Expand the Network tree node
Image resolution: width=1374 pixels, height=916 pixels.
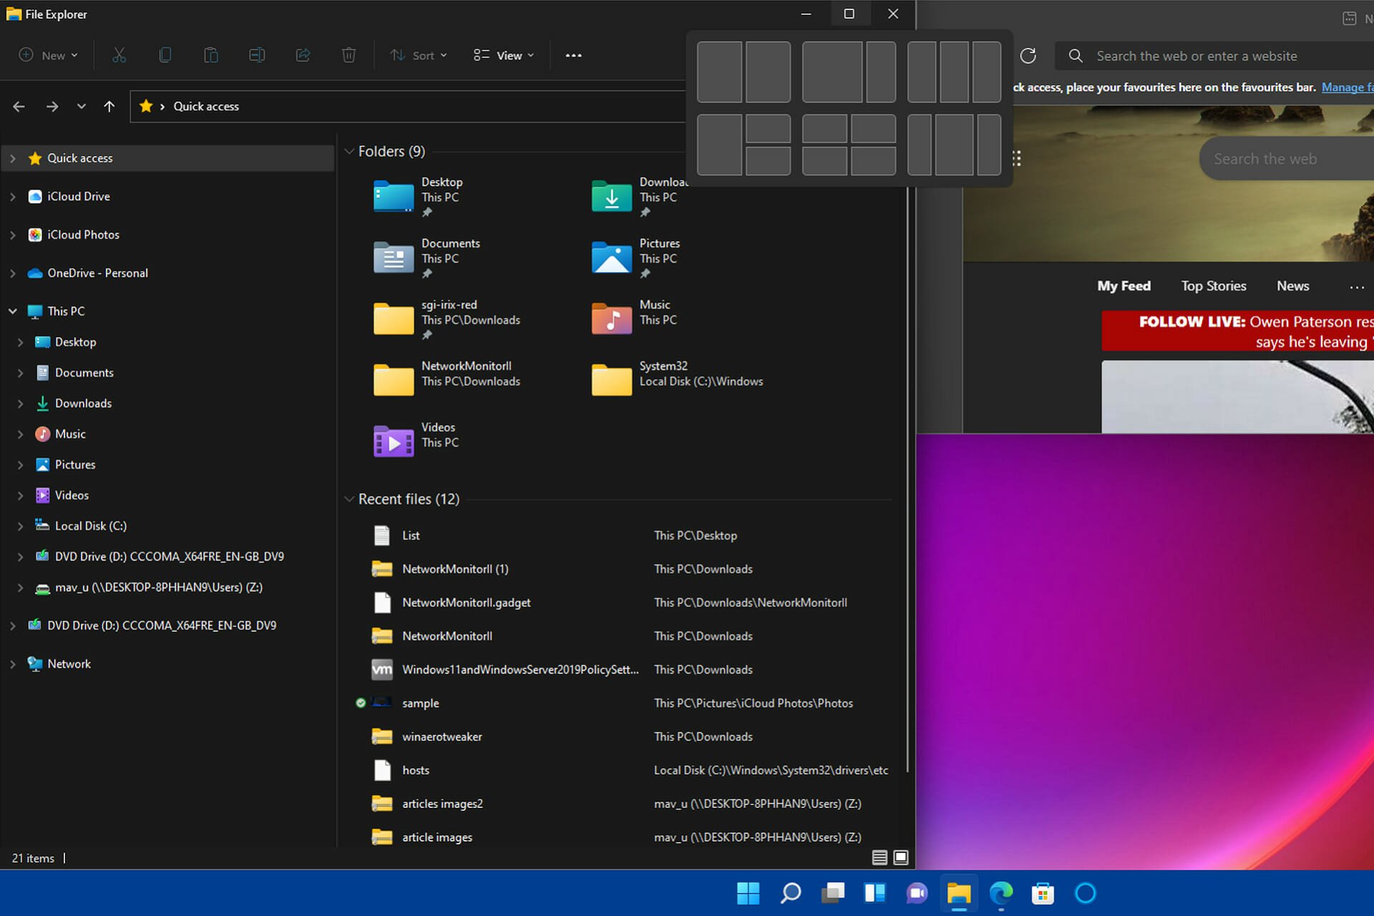[x=13, y=664]
